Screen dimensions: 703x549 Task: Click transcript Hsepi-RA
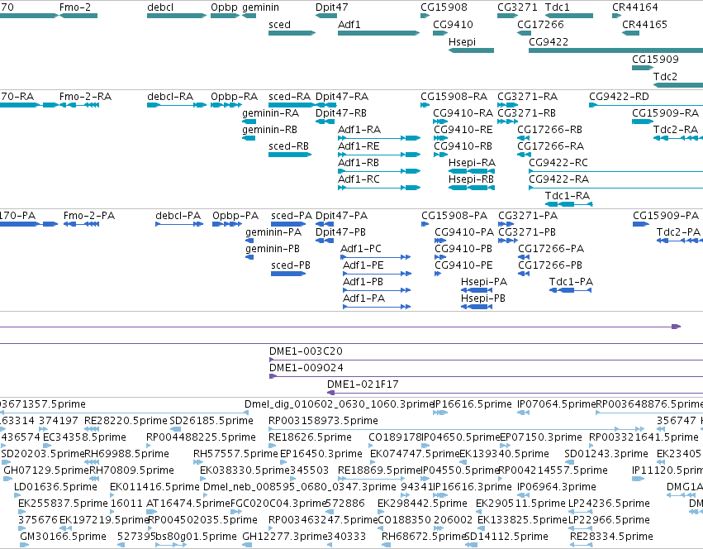472,171
